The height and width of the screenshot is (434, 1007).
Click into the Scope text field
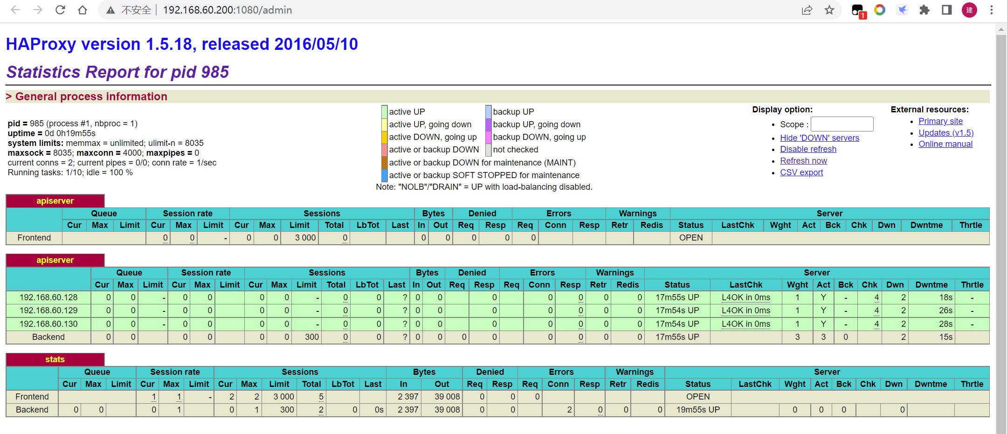[841, 124]
